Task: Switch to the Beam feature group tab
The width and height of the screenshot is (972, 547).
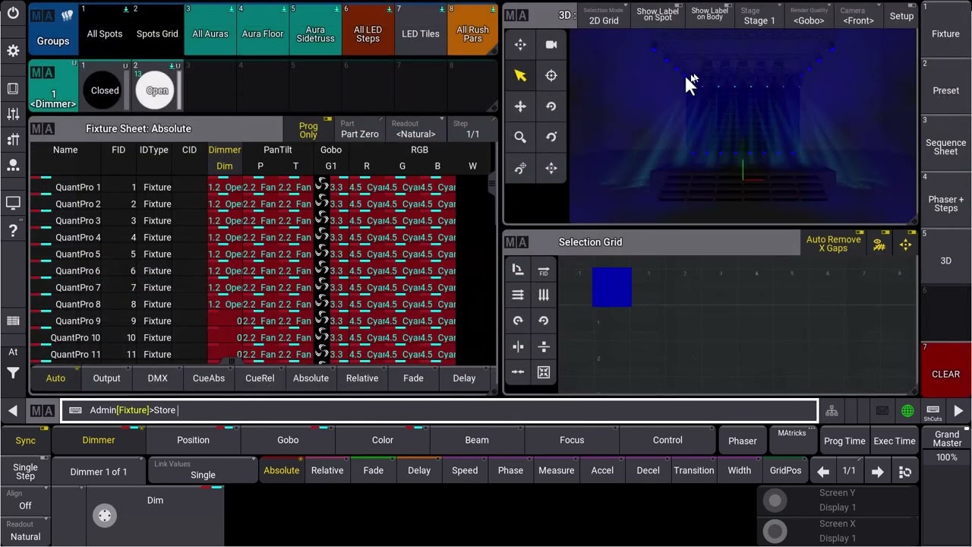Action: [x=477, y=441]
